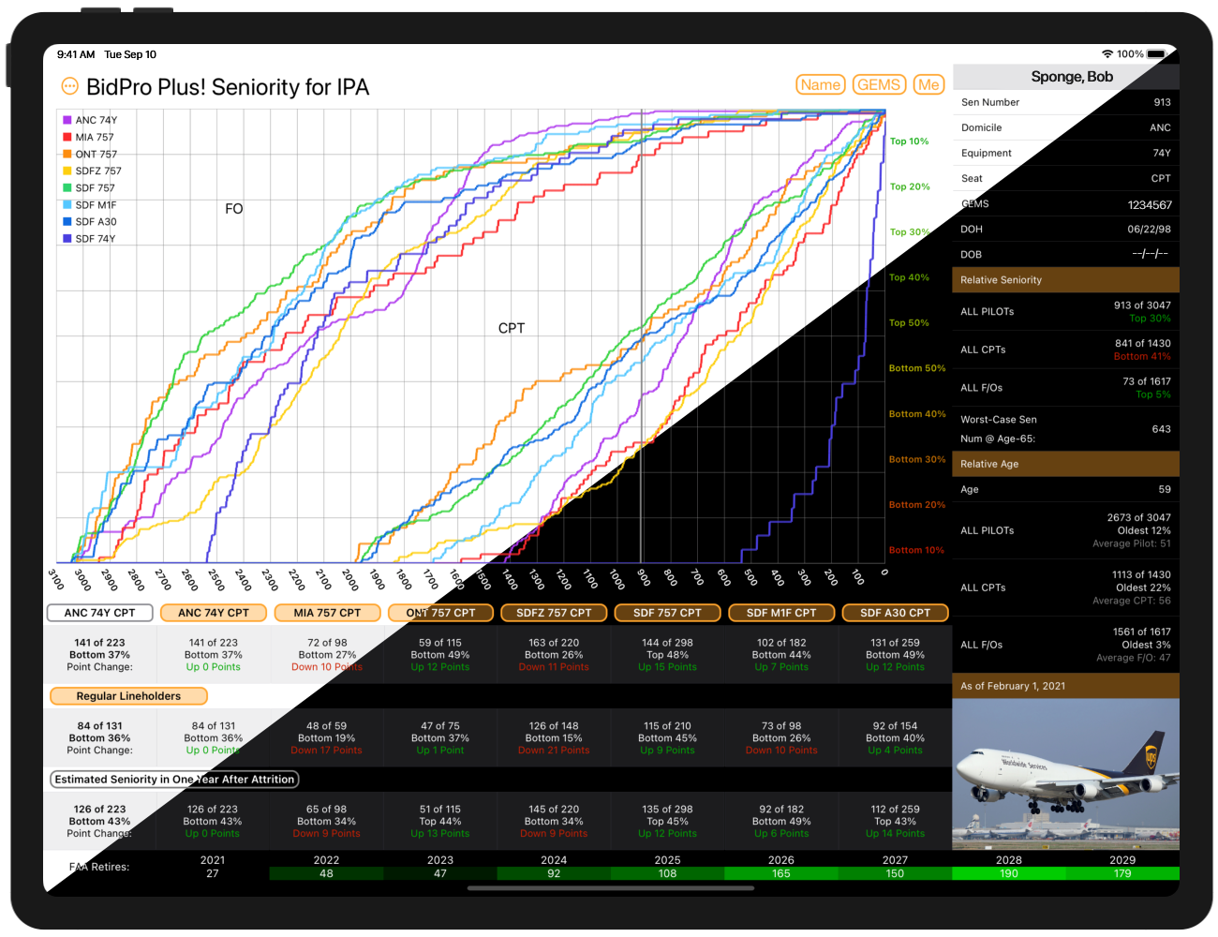Click the 102 of 182 seniority cell
This screenshot has height=937, width=1218.
[x=781, y=655]
